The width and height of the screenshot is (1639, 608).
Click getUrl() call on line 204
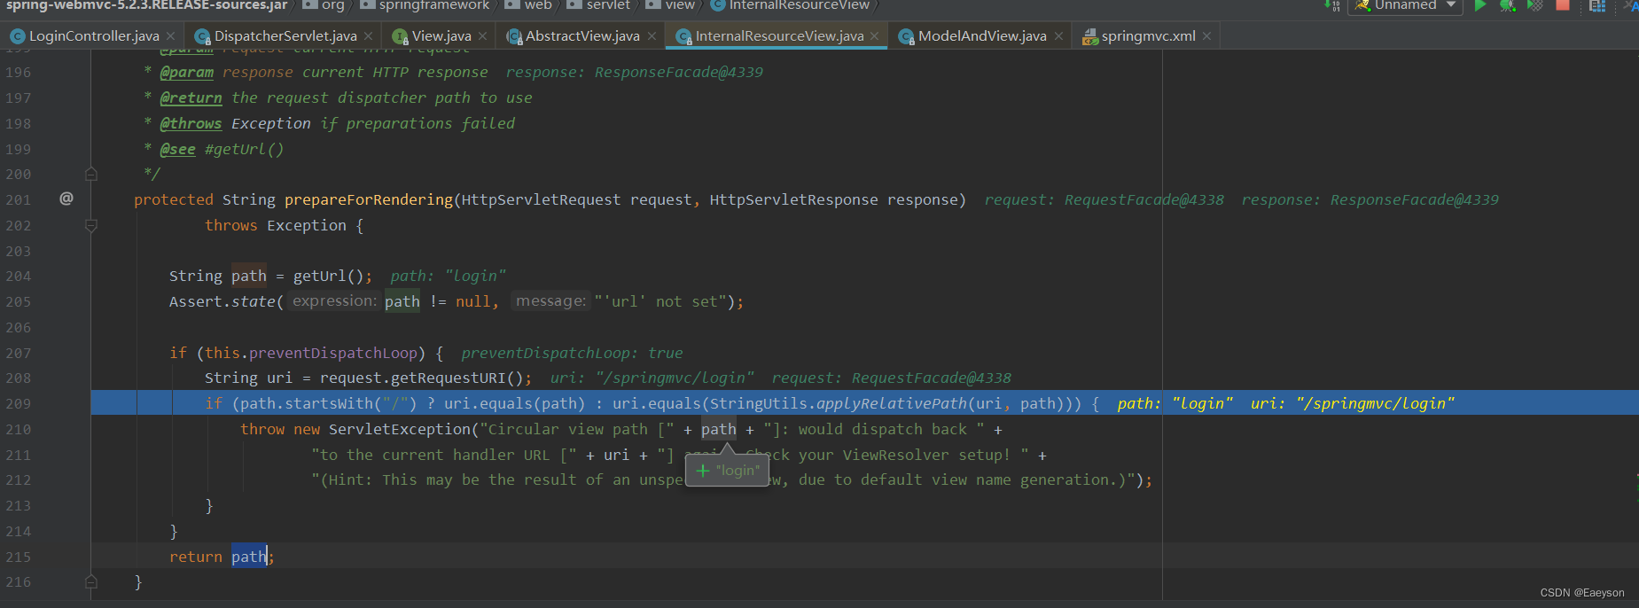[328, 276]
